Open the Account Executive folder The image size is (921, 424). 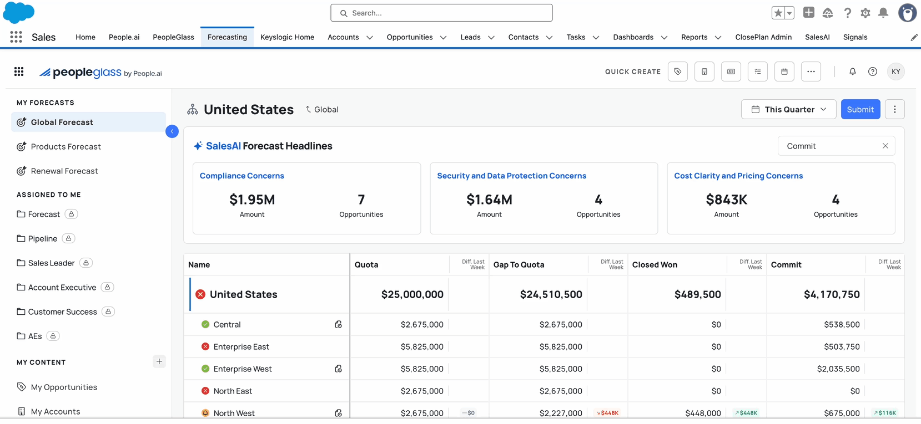[x=62, y=287]
